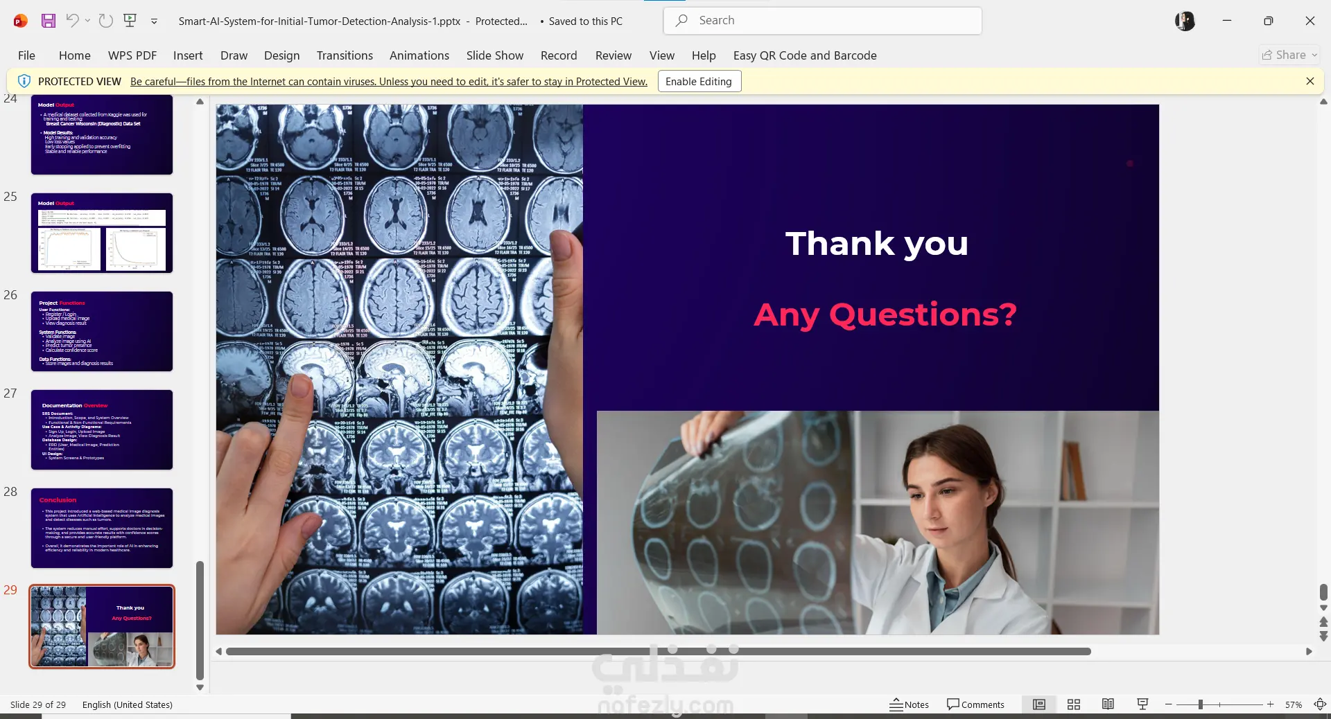Undo the last action

[x=72, y=21]
